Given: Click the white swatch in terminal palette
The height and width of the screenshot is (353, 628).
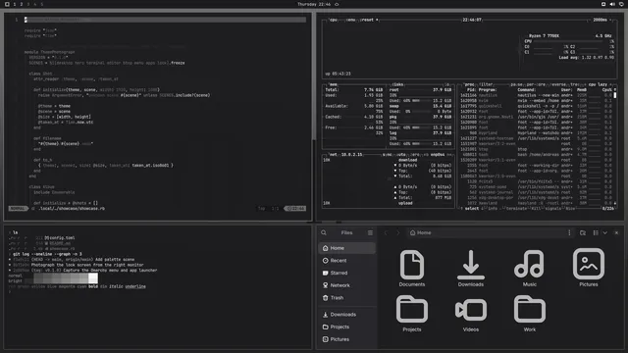Looking at the screenshot, I should (93, 278).
